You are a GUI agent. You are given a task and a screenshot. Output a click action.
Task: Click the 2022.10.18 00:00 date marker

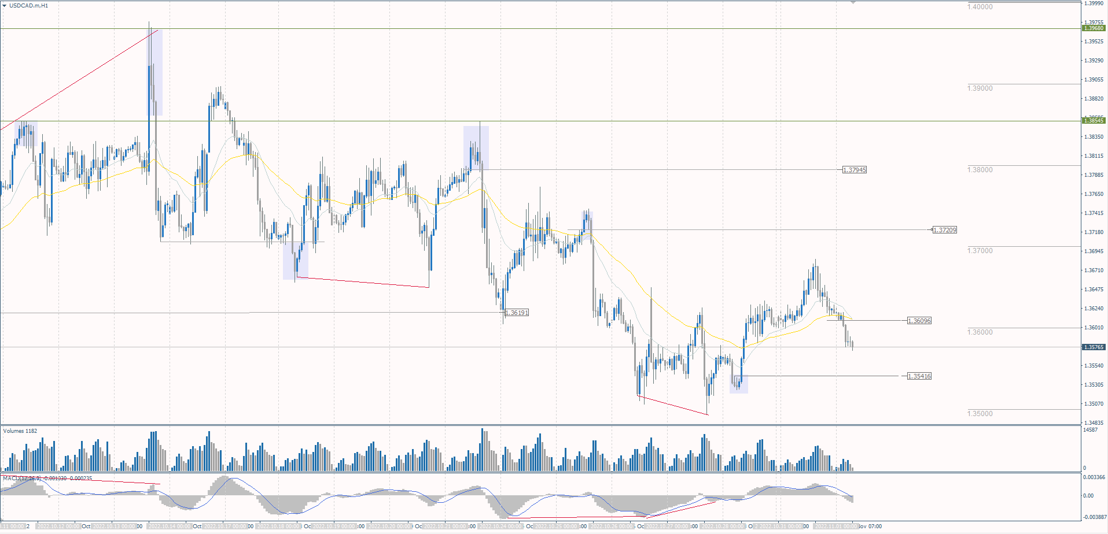(278, 526)
